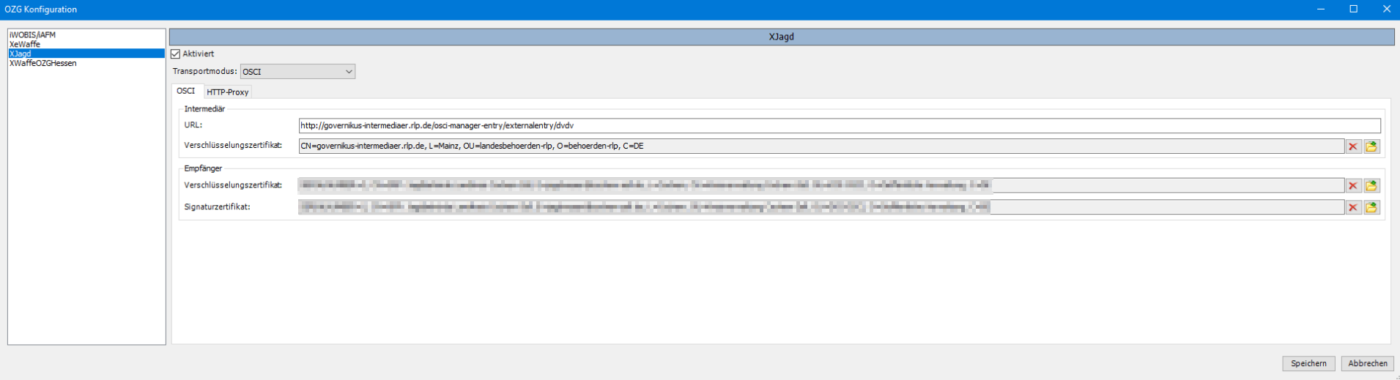The width and height of the screenshot is (1400, 380).
Task: Click the Empfänger Signaturzertifikat field
Action: (x=821, y=208)
